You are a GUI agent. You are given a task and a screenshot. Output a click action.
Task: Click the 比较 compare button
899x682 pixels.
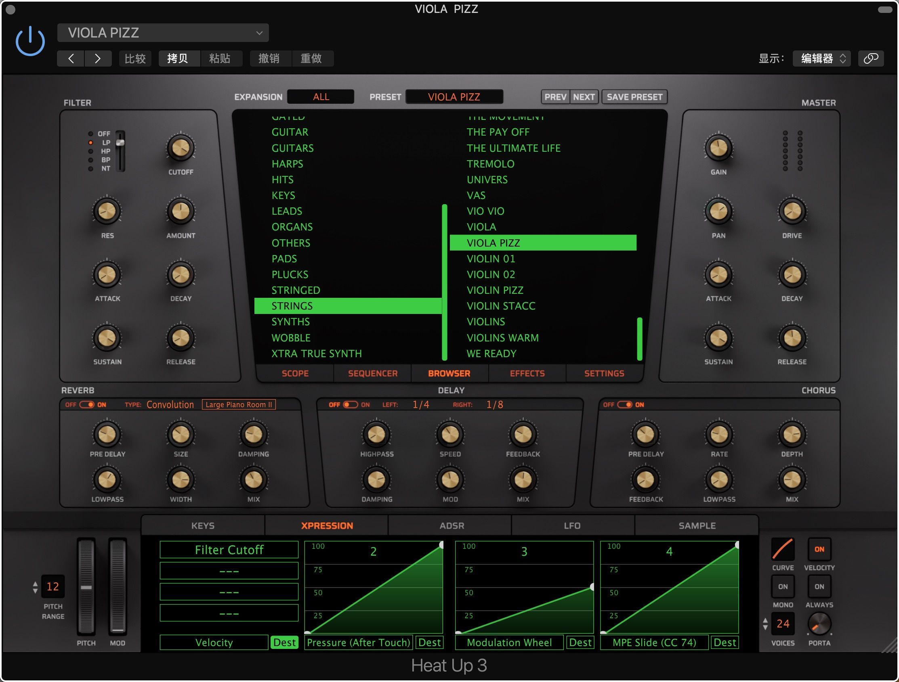[x=135, y=59]
